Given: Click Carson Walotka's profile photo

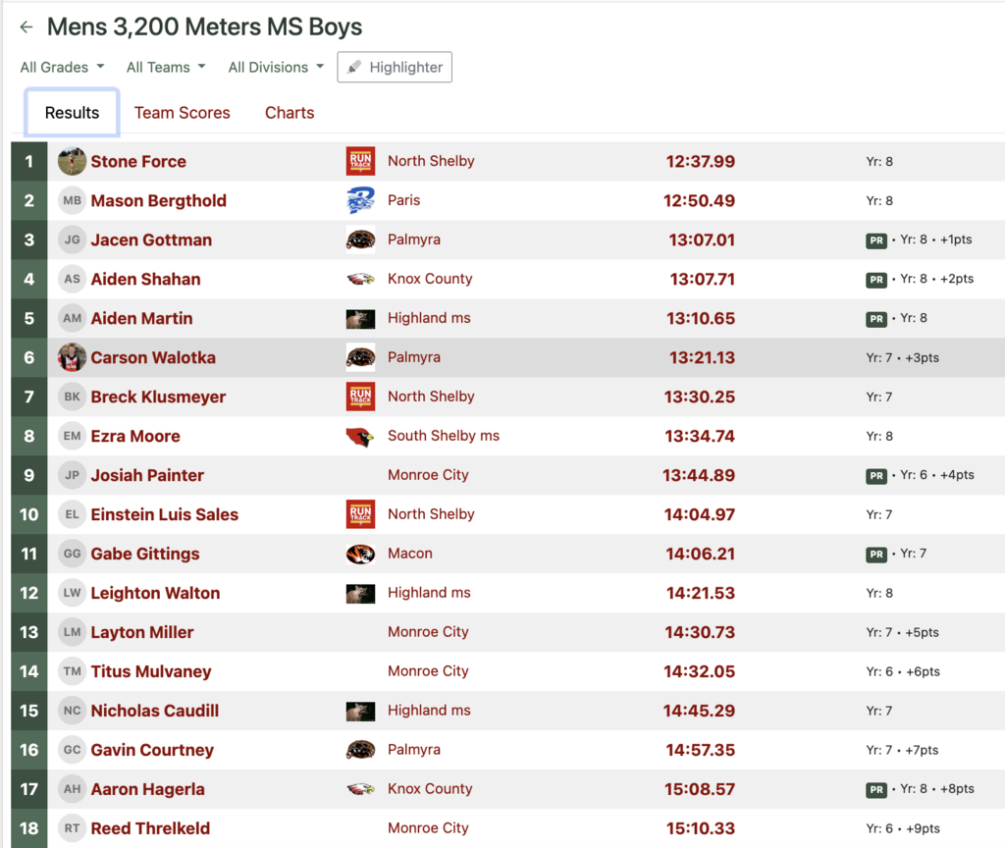Looking at the screenshot, I should click(x=72, y=358).
